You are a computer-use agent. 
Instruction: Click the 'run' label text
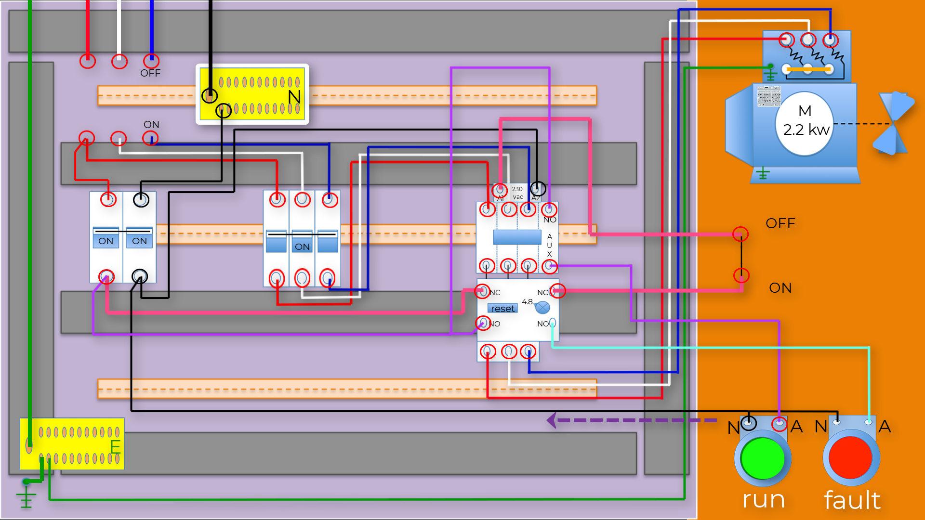click(x=763, y=500)
